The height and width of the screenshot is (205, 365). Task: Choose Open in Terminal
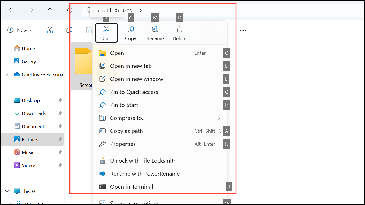click(x=160, y=187)
